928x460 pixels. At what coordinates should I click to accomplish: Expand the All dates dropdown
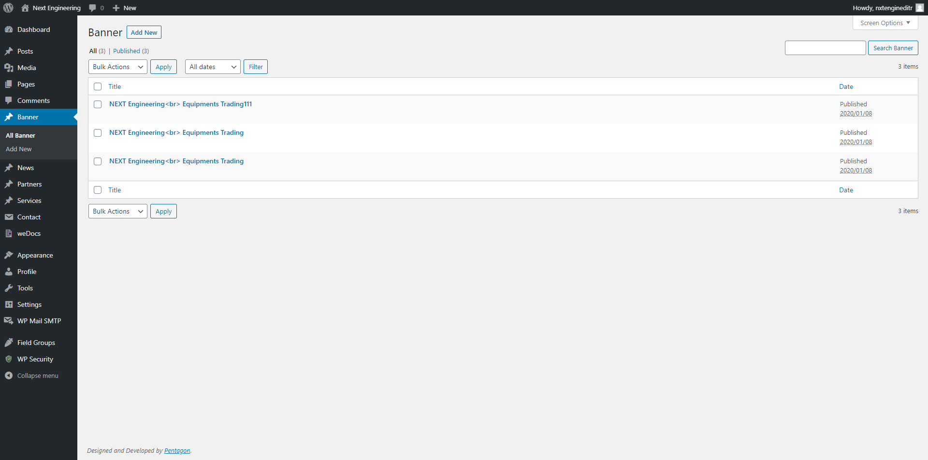pyautogui.click(x=212, y=67)
